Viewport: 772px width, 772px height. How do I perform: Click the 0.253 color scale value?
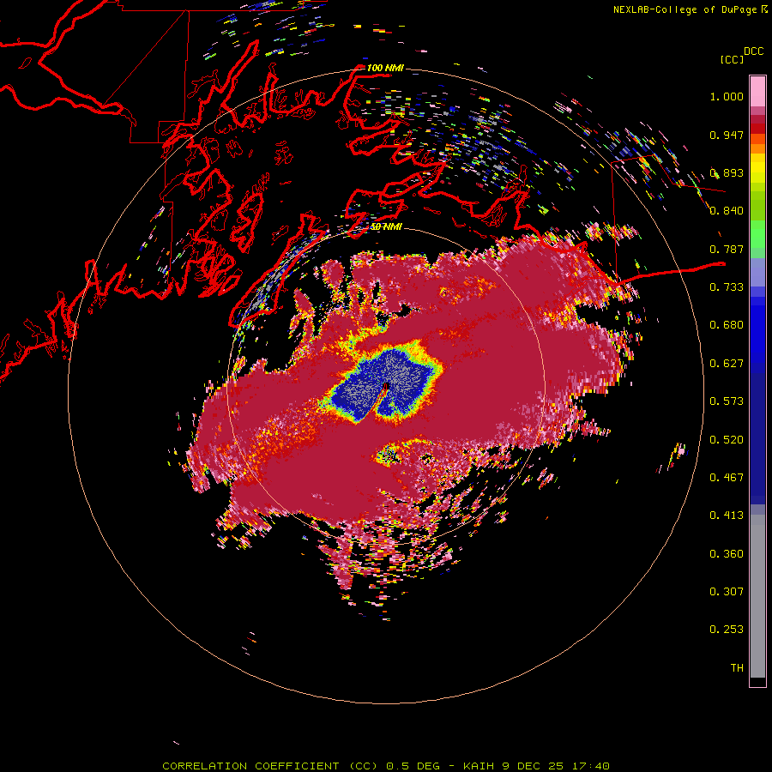tap(727, 630)
